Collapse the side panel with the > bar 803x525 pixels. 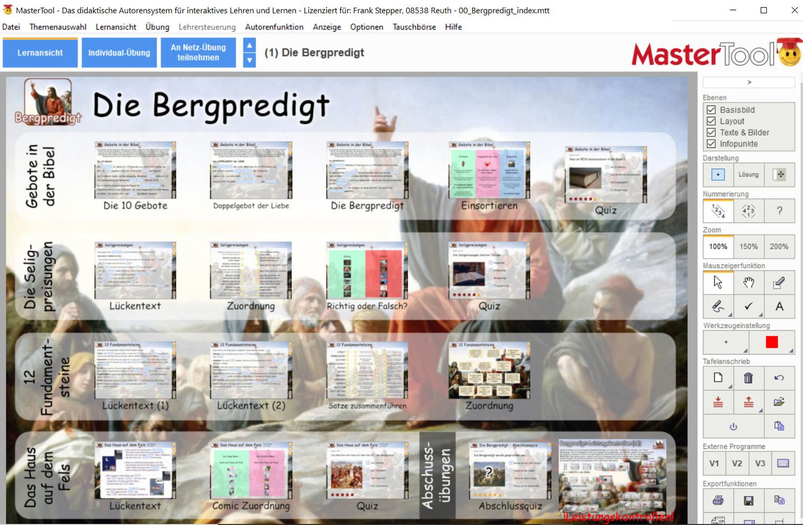point(749,82)
